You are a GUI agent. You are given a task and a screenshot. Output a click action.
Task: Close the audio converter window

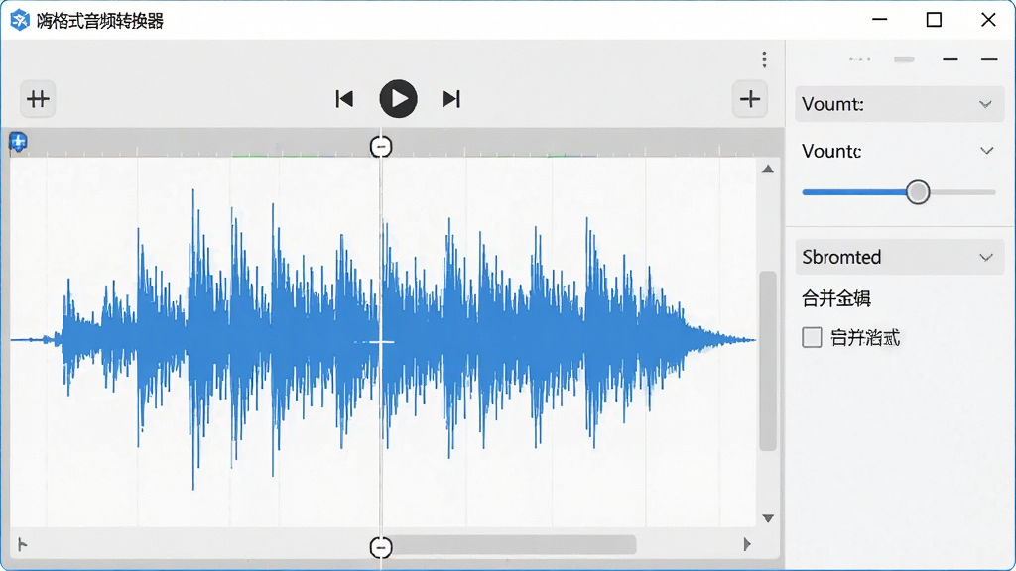[988, 20]
